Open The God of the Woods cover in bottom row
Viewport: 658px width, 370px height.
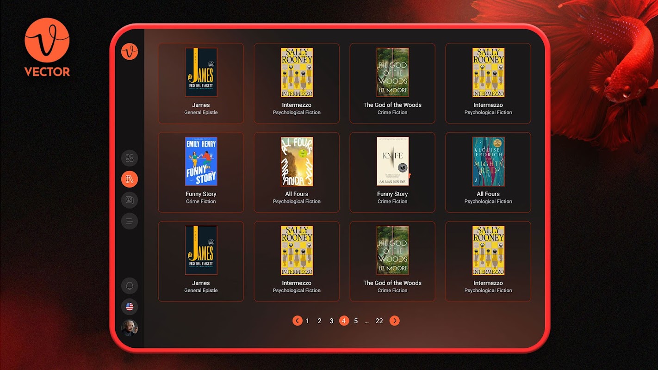393,250
